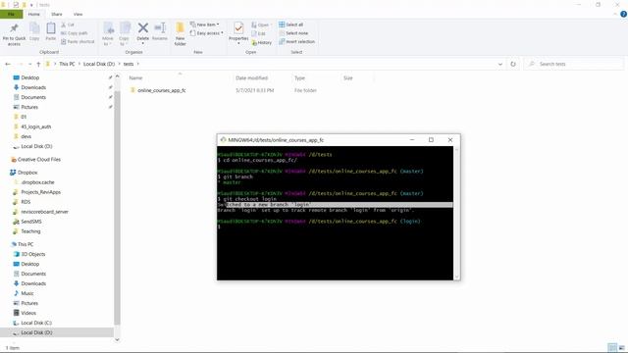Open 3D Objects under This PC
Image resolution: width=628 pixels, height=353 pixels.
click(x=32, y=254)
